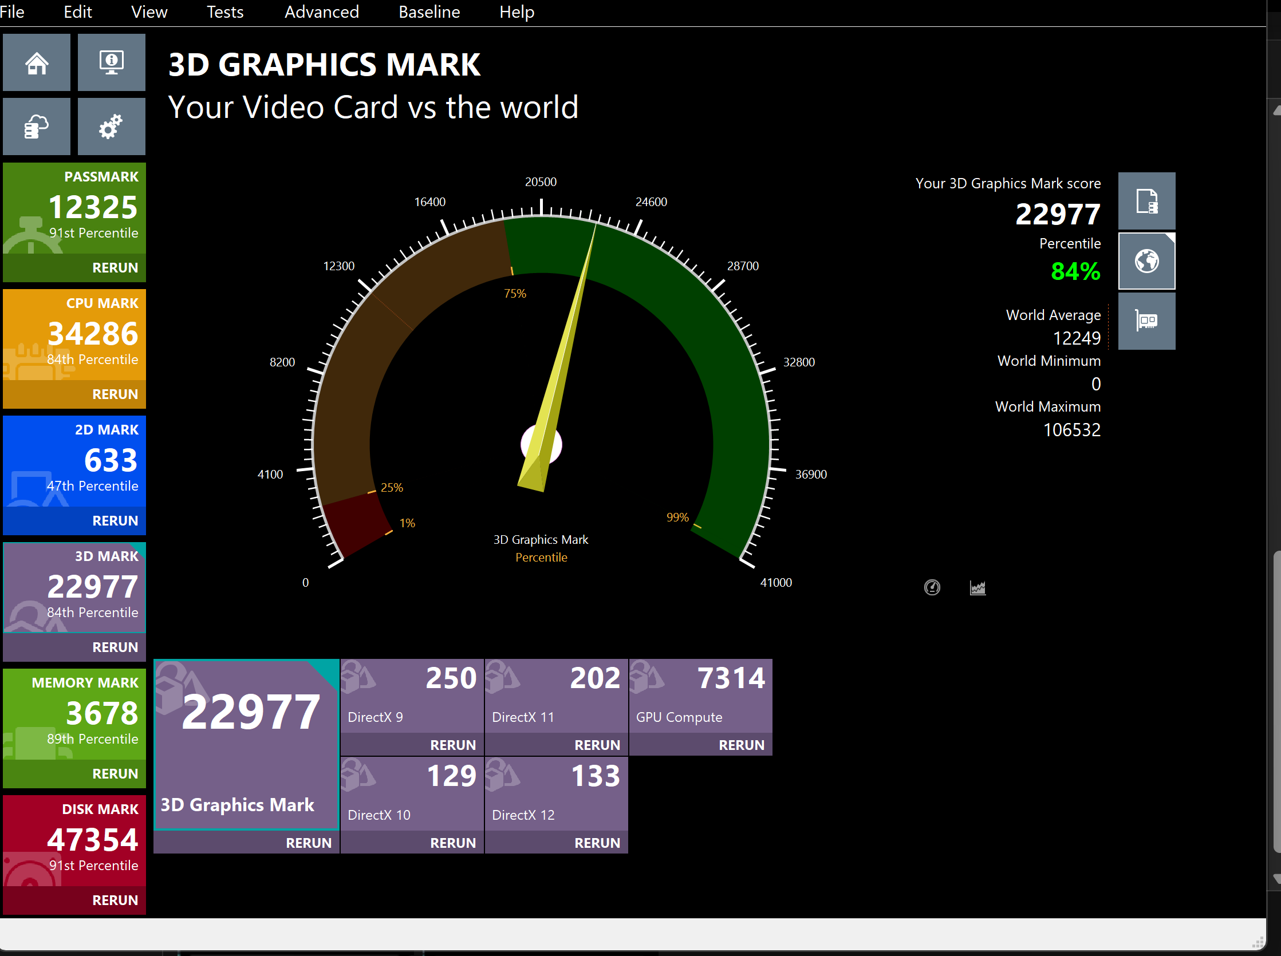Switch to gauge dial view icon

(931, 587)
